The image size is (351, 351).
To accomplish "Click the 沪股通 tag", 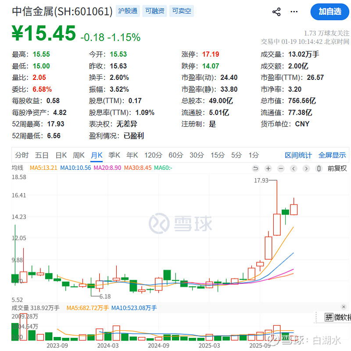I will pos(128,11).
